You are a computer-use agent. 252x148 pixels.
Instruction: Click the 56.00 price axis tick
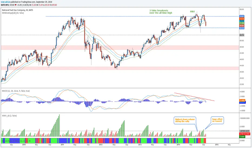click(x=242, y=47)
